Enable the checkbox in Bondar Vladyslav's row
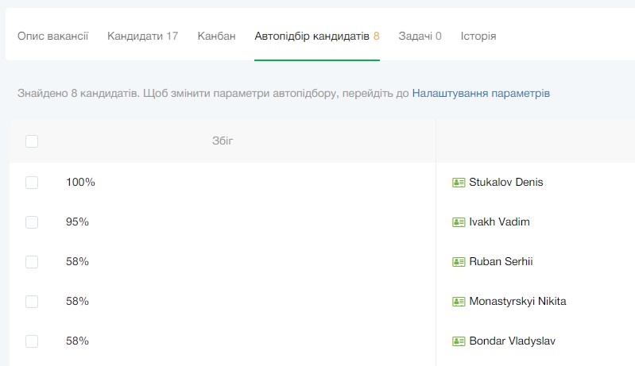The image size is (635, 366). [x=32, y=341]
